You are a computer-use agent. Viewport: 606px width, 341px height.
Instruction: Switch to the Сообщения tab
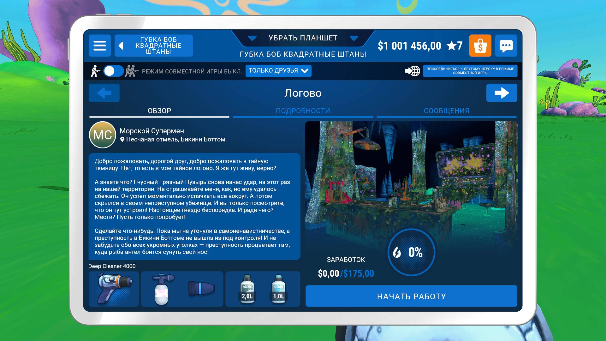point(446,111)
